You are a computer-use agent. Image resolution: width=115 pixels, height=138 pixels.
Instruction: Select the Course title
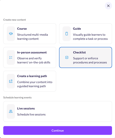22,29
